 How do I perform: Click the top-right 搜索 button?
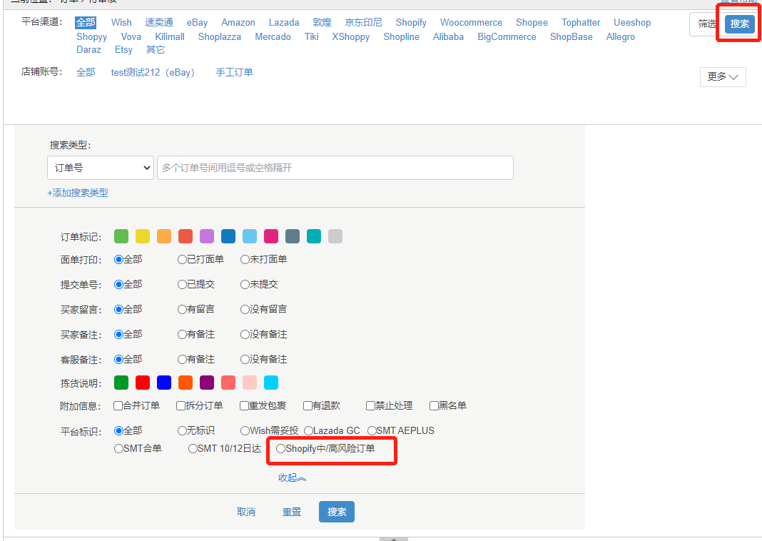pos(740,24)
